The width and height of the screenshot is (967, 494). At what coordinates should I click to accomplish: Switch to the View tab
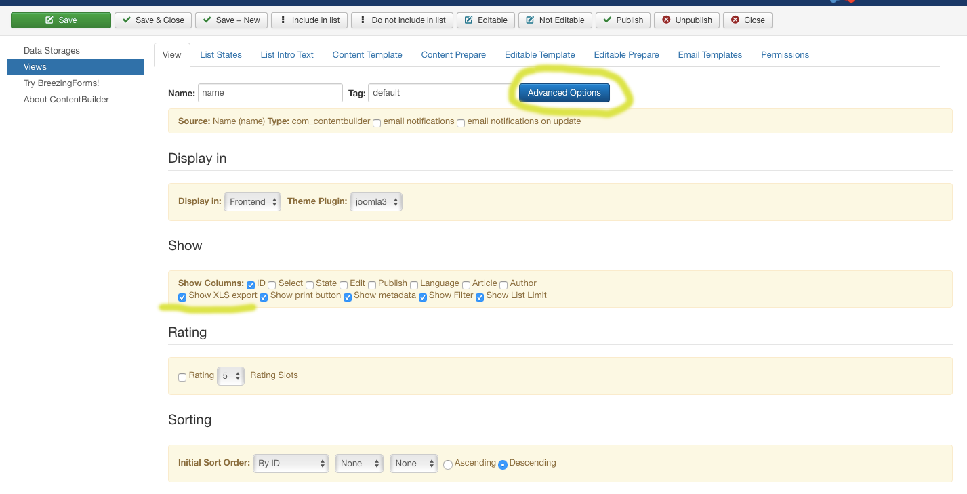point(172,55)
